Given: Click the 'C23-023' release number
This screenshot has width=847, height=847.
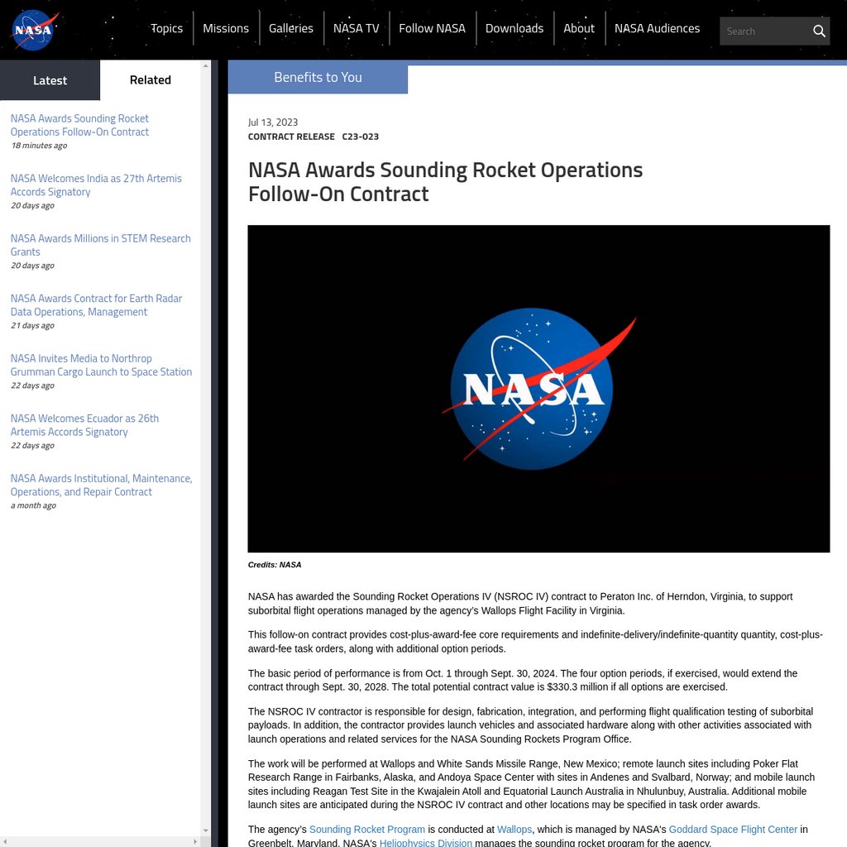Looking at the screenshot, I should [361, 136].
